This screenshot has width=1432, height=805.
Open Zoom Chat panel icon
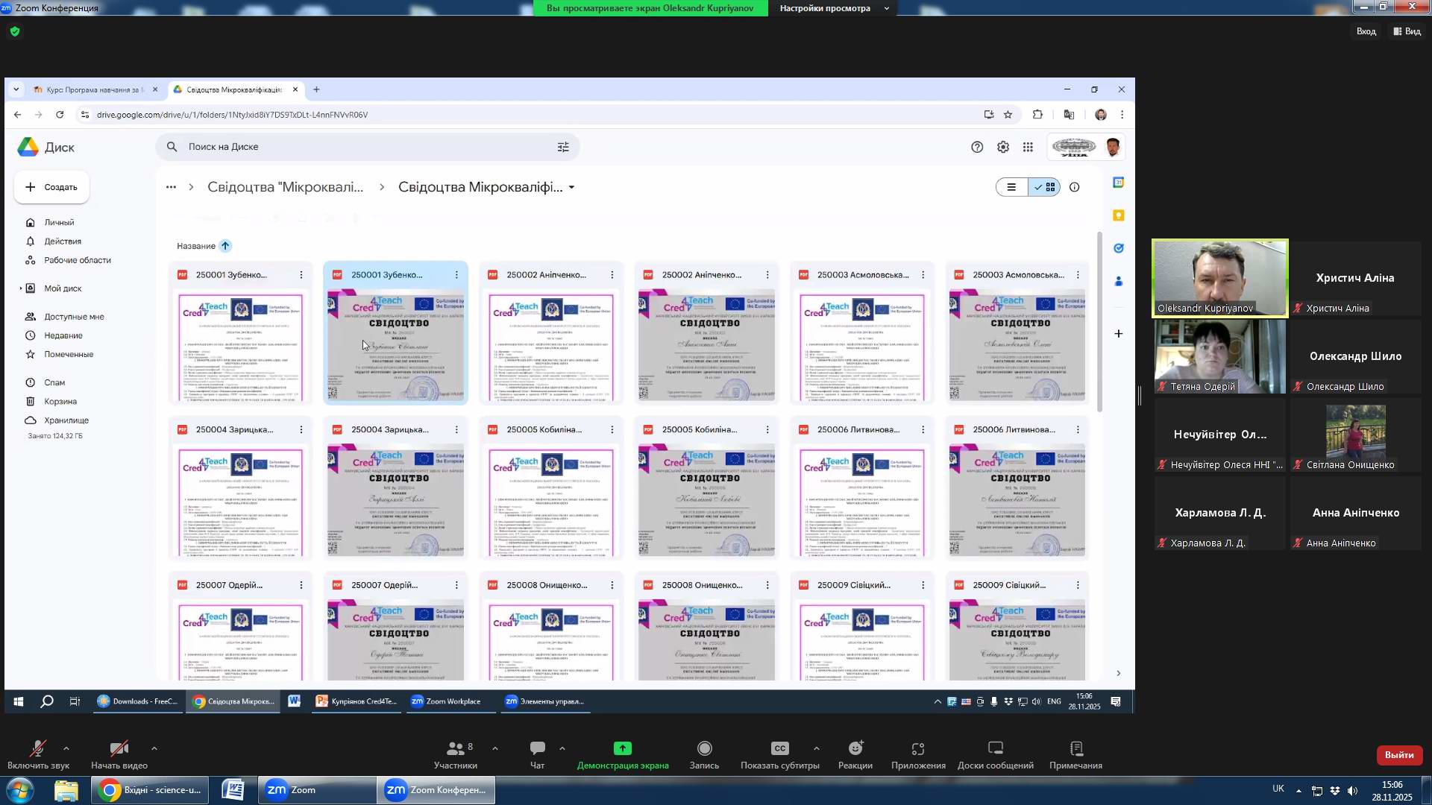coord(537,749)
